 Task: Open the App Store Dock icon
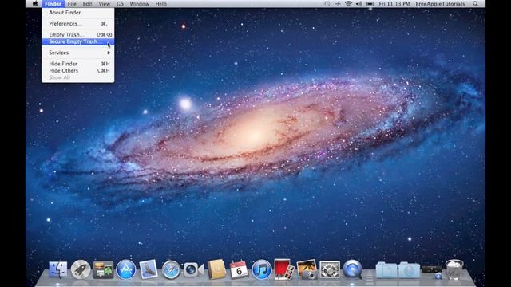coord(126,269)
